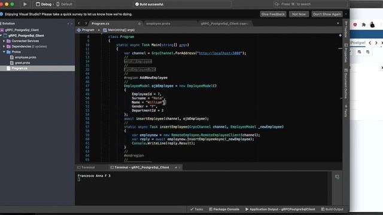Image resolution: width=383 pixels, height=215 pixels.
Task: Dismiss the survey notification bar
Action: (x=346, y=14)
